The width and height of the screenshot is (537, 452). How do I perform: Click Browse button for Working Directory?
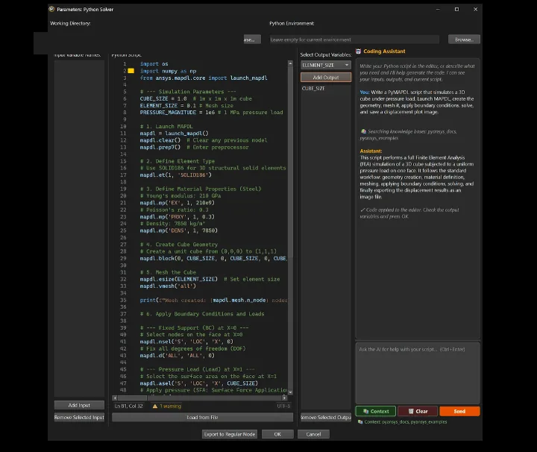coord(252,40)
